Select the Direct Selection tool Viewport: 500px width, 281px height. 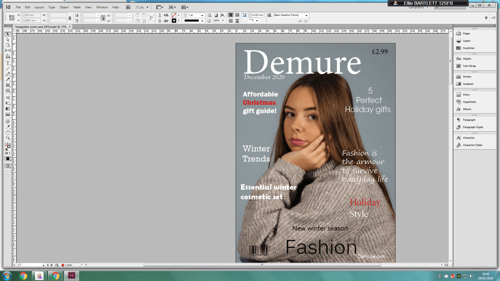click(8, 40)
